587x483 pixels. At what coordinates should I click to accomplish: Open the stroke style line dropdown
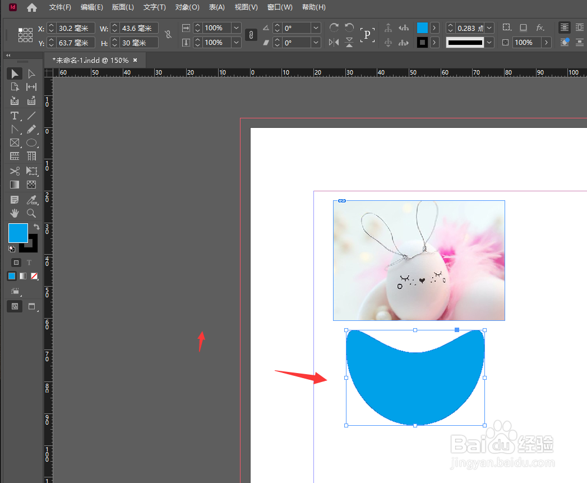[489, 43]
